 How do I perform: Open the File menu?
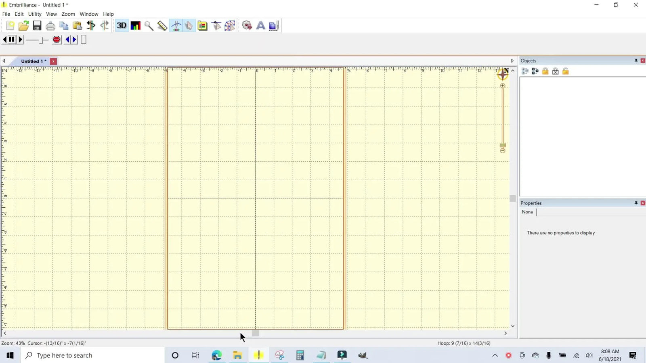pyautogui.click(x=6, y=14)
